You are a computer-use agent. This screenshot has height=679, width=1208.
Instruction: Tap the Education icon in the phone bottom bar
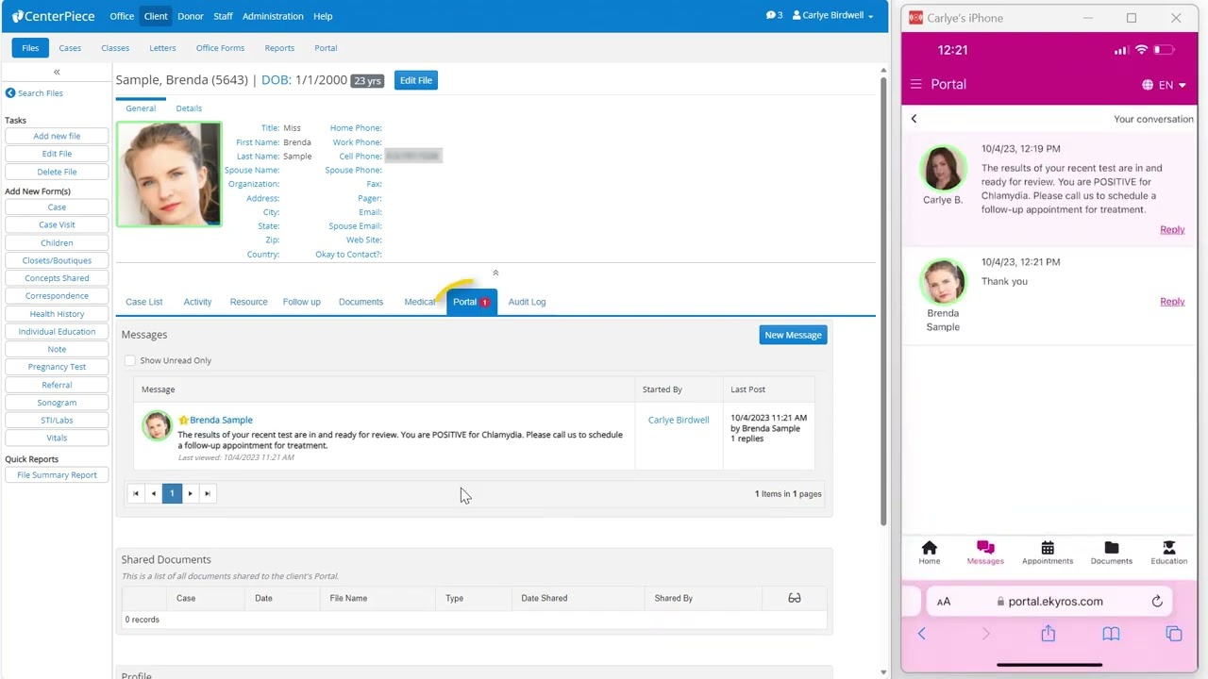click(1168, 553)
